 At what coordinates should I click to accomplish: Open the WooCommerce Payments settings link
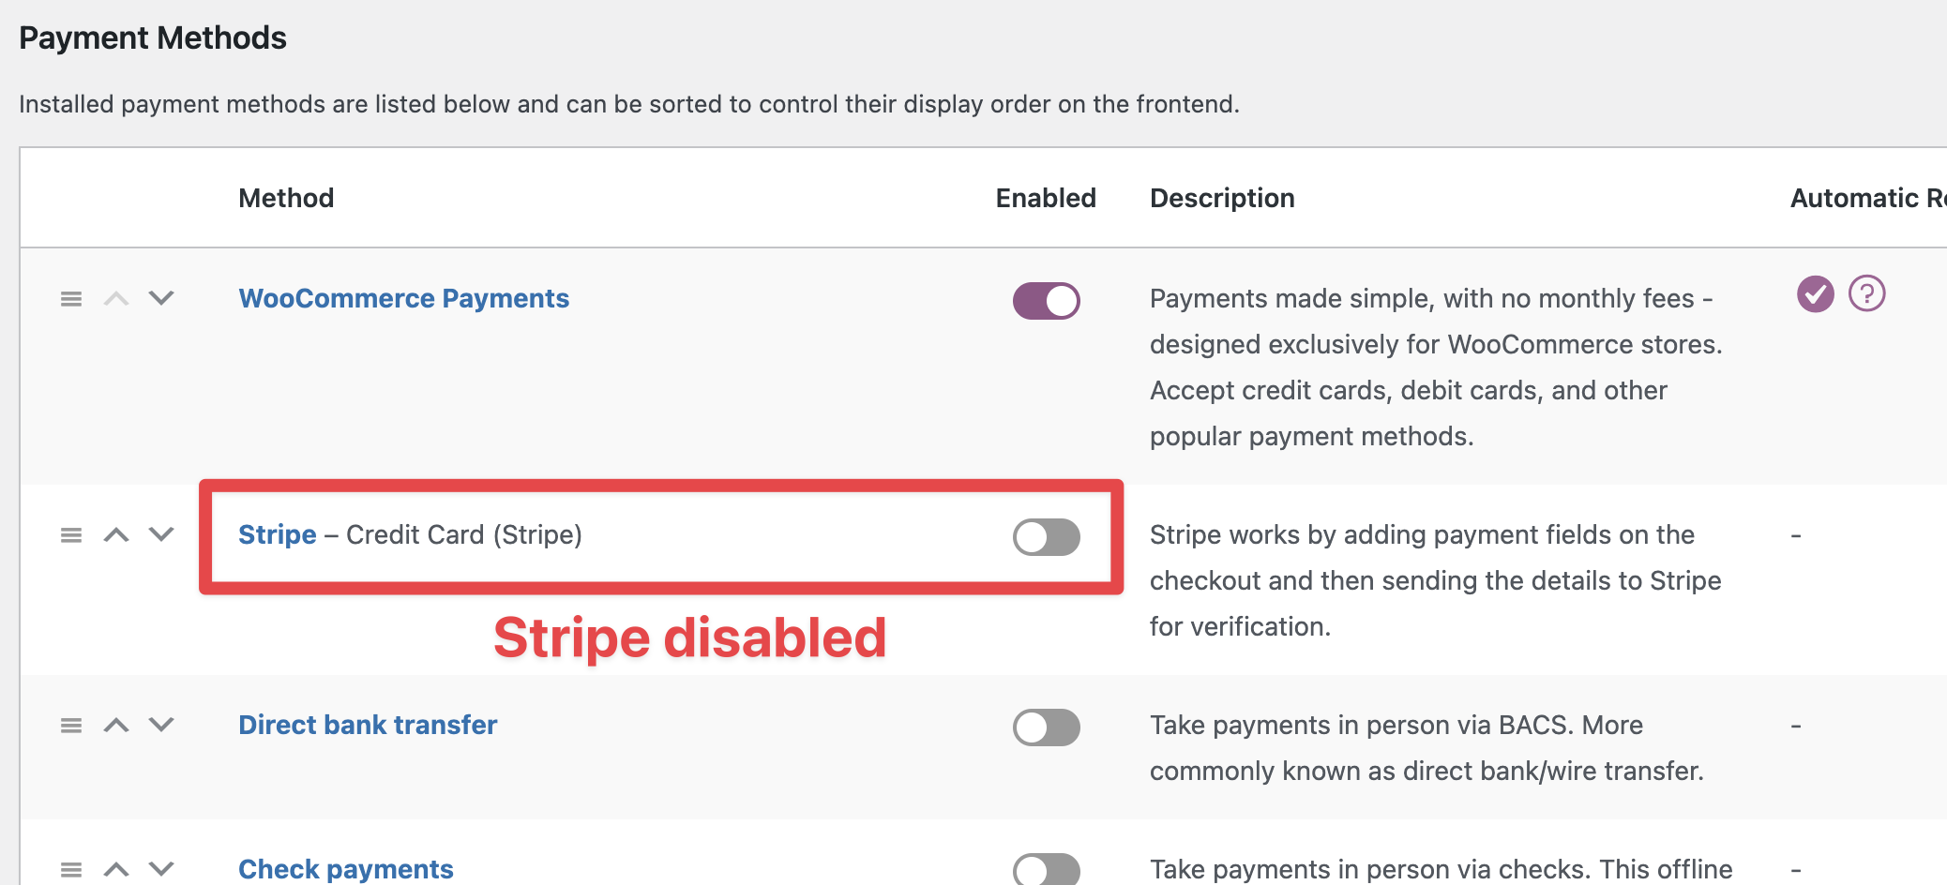point(403,299)
